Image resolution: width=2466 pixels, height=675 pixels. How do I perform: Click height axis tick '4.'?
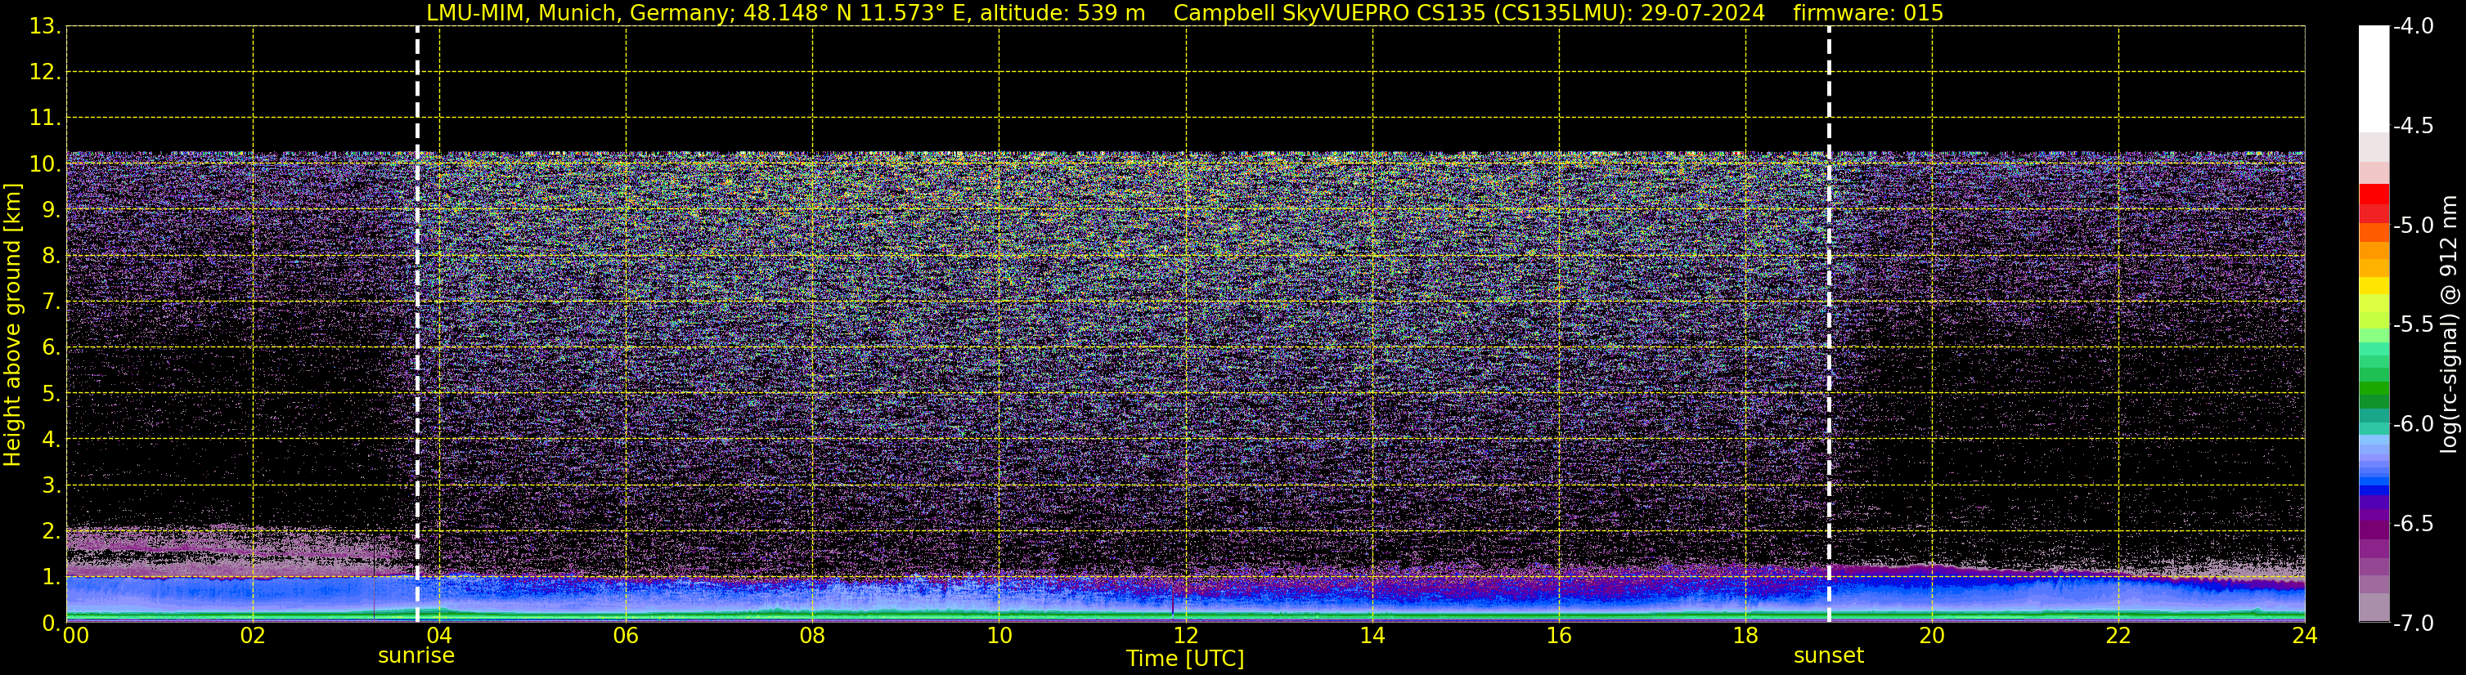(x=52, y=440)
